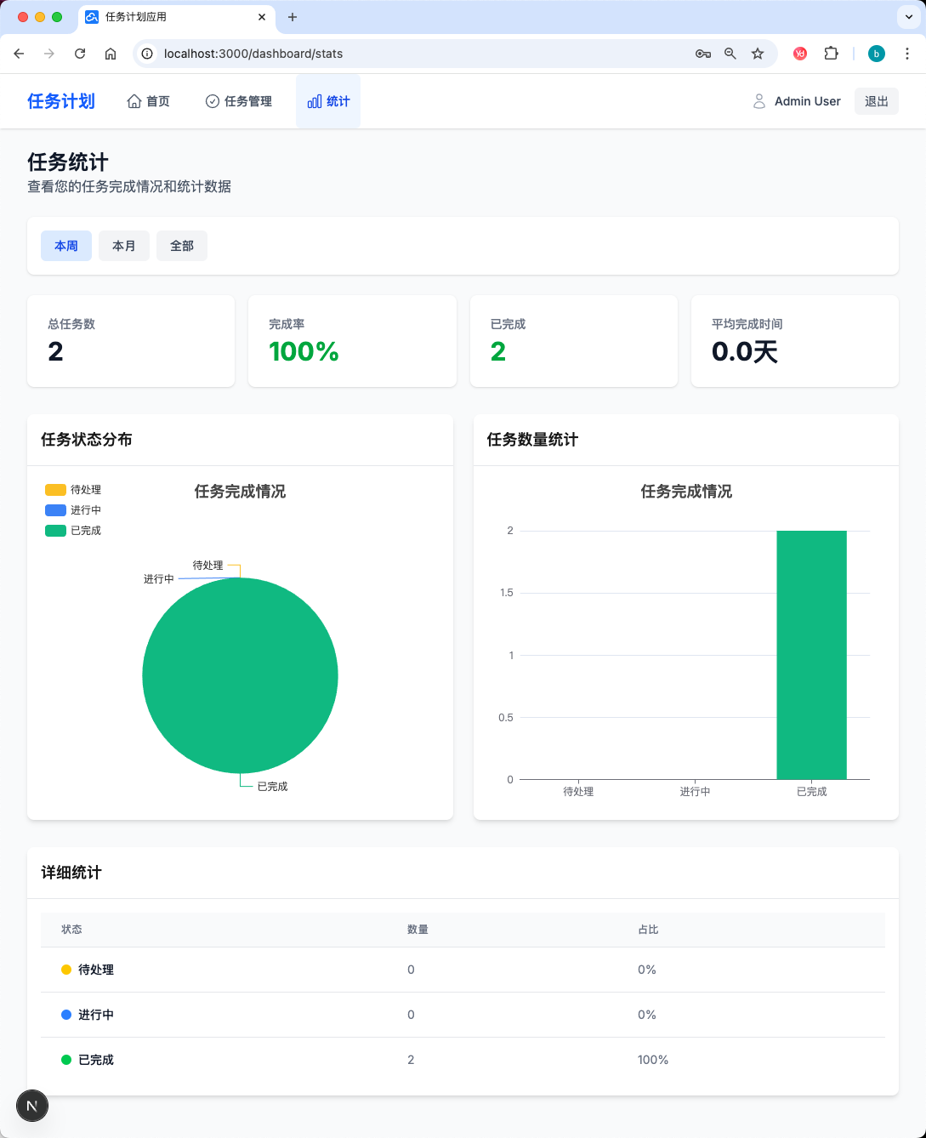Click the 数量 column header
Image resolution: width=926 pixels, height=1138 pixels.
coord(418,930)
